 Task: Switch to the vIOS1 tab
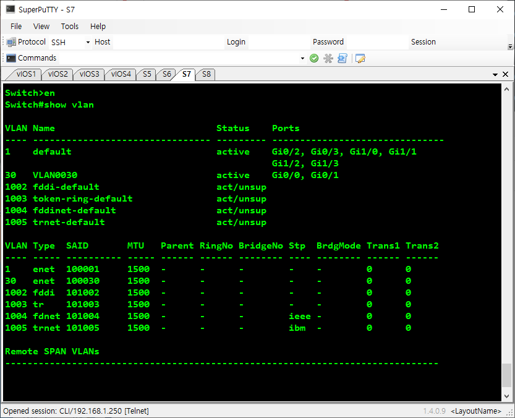[x=25, y=74]
